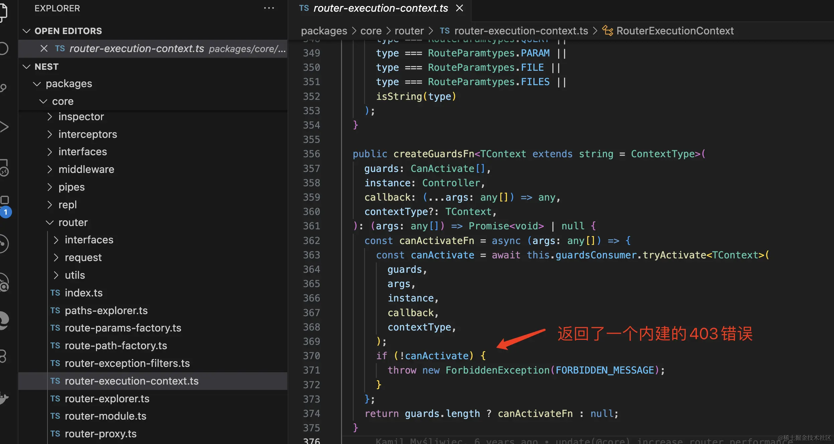Click TS file icon of router-proxy.ts
Viewport: 834px width, 444px height.
55,434
